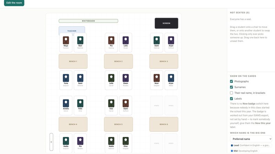Turn off Labels on the cards
Image resolution: width=275 pixels, height=154 pixels.
click(231, 99)
